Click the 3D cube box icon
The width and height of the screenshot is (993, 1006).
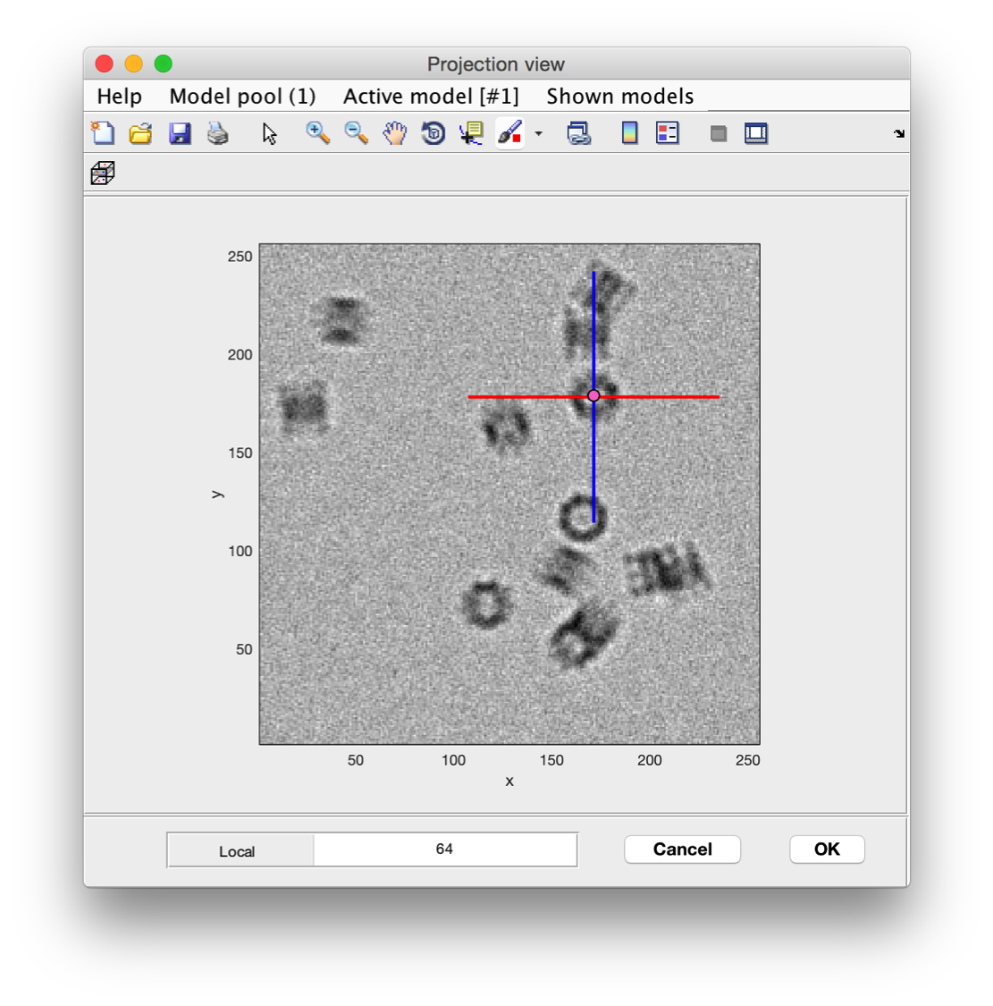click(x=103, y=173)
